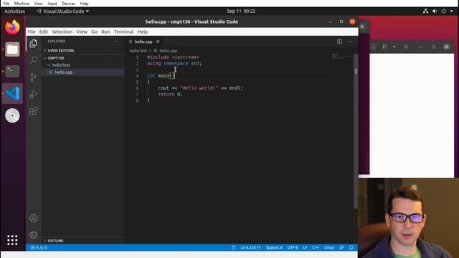The image size is (459, 258).
Task: Open view options dropdown in background window
Action: coord(394,47)
